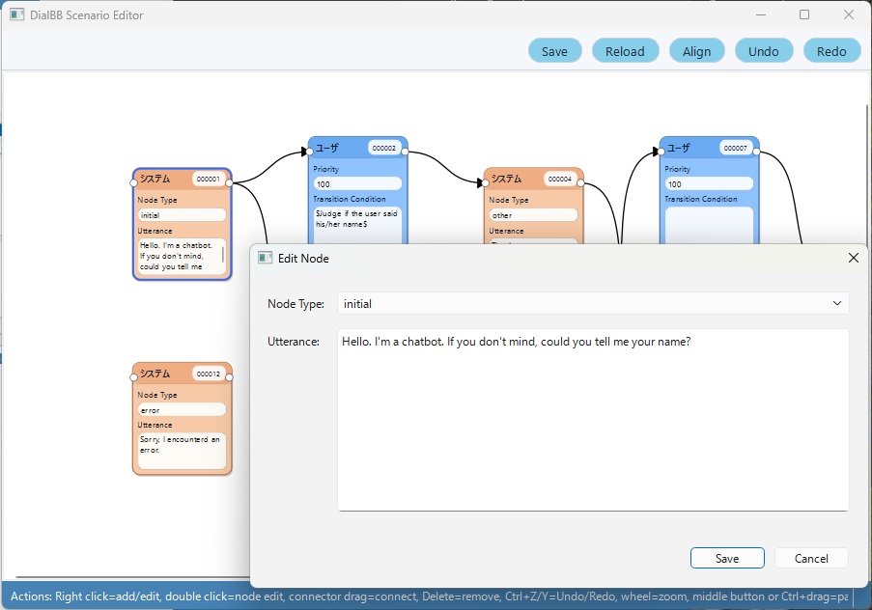Click the output connector of node 000001
872x610 pixels.
(x=229, y=183)
